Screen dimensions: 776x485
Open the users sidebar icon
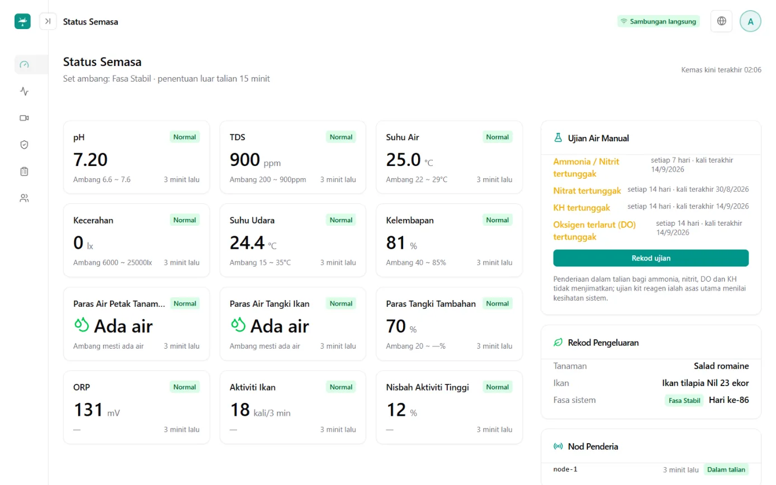[24, 198]
